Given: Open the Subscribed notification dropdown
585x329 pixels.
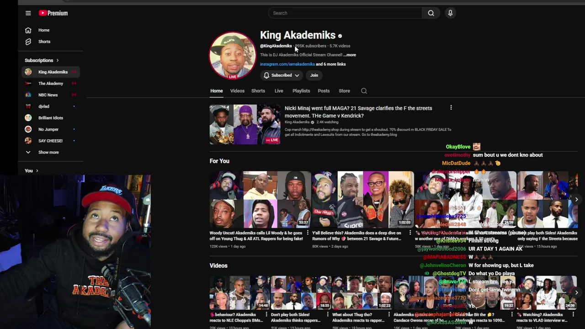Looking at the screenshot, I should point(282,75).
